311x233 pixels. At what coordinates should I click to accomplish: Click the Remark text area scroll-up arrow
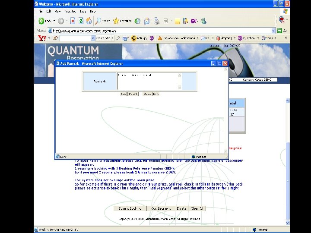coord(180,75)
